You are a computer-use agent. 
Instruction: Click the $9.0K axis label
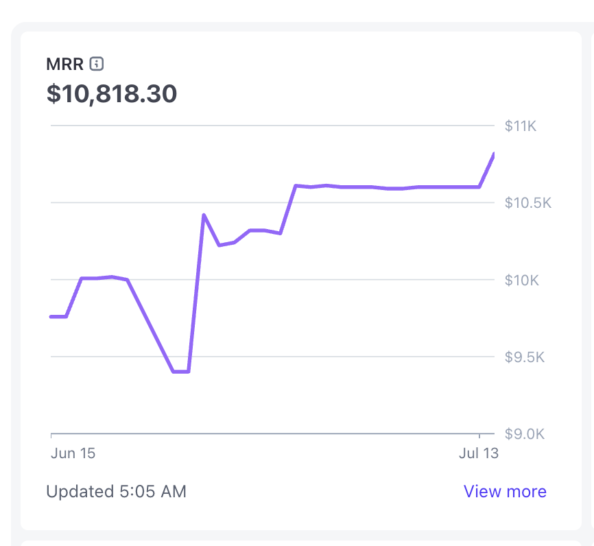click(x=524, y=434)
